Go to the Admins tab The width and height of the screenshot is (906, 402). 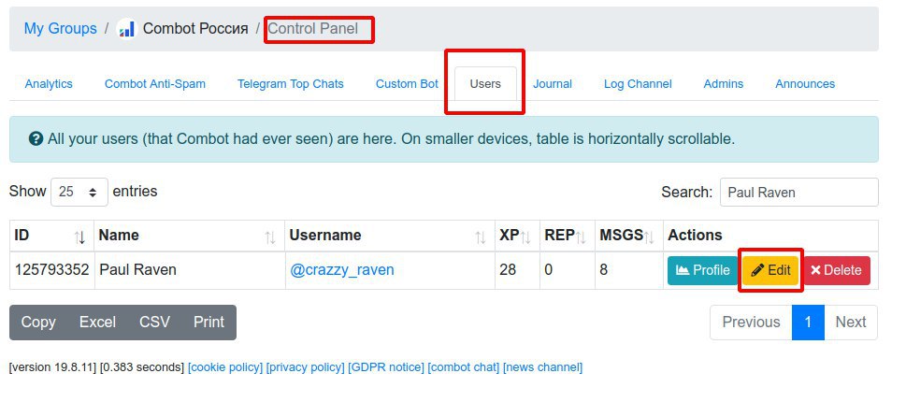tap(724, 84)
